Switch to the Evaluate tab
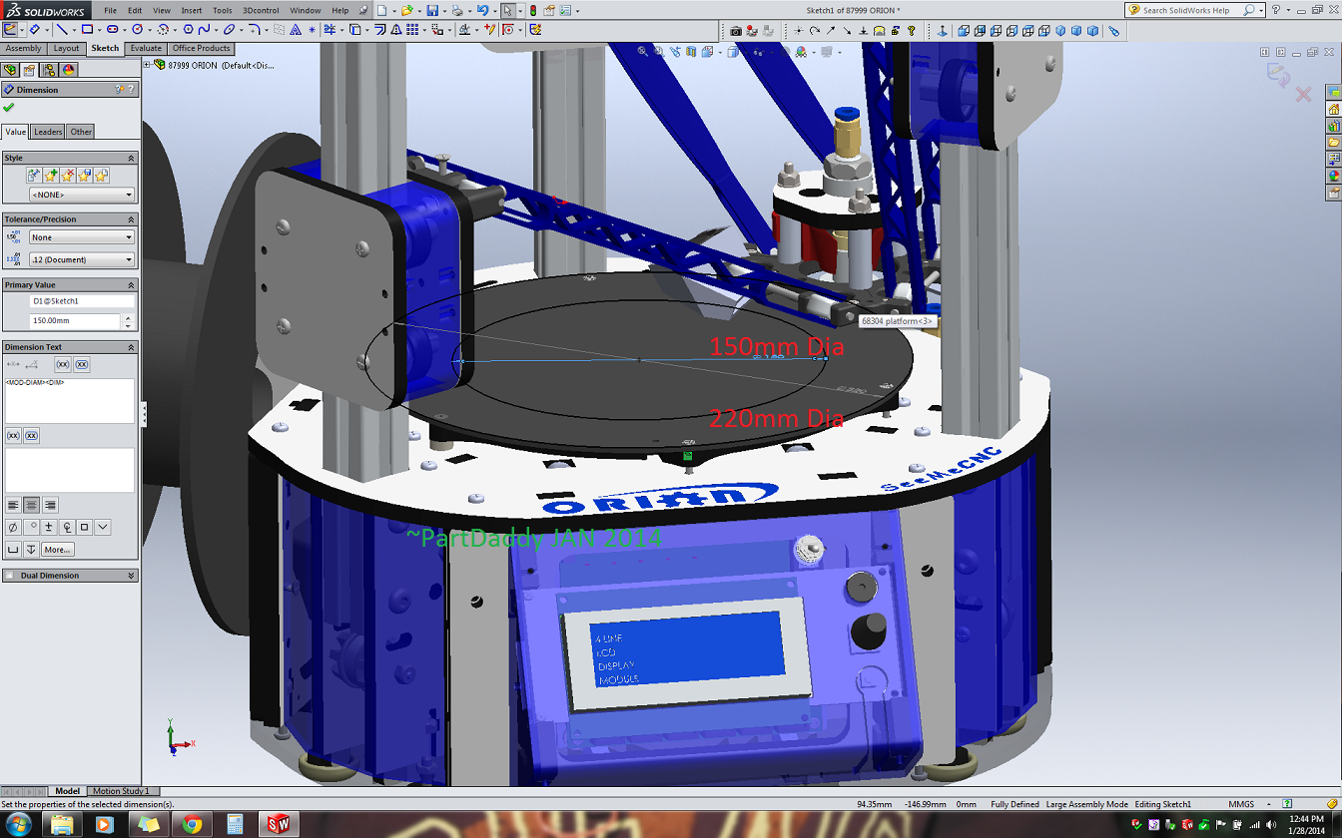Screen dimensions: 1342x838 tap(146, 48)
